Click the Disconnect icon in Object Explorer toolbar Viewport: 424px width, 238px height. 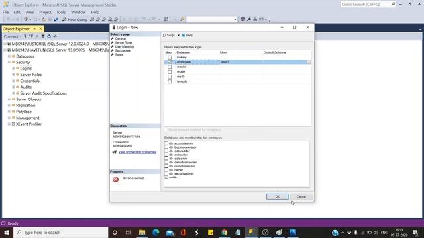point(31,36)
